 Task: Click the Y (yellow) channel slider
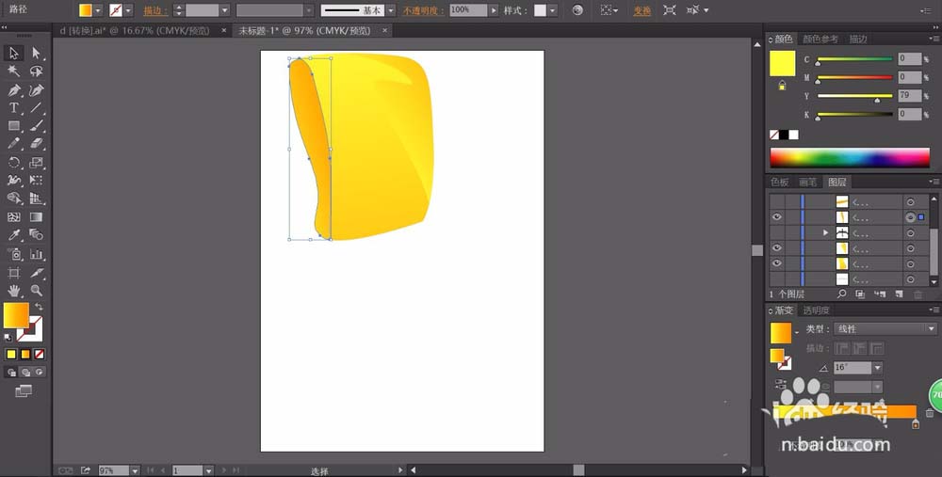click(x=854, y=95)
